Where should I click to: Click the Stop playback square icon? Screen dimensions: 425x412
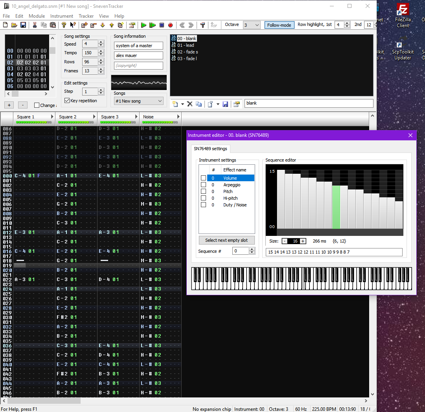pos(162,25)
